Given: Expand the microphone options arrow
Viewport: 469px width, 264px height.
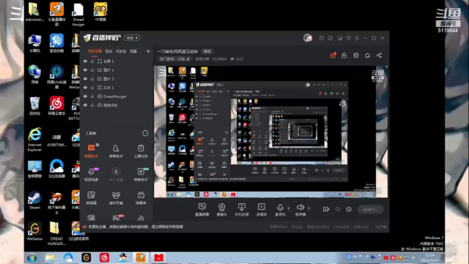Looking at the screenshot, I should tap(288, 208).
